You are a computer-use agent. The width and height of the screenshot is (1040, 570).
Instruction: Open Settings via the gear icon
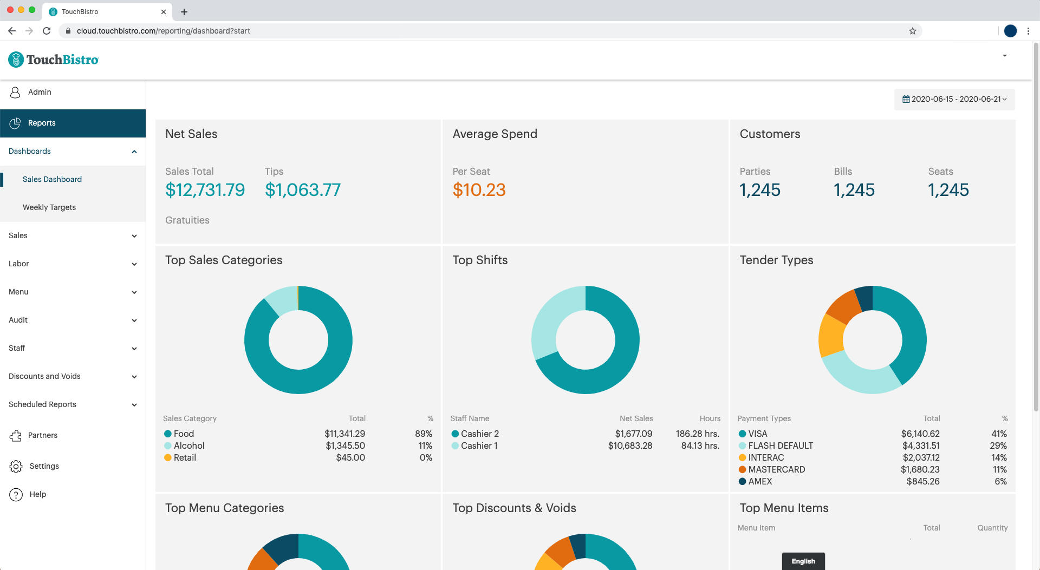16,467
